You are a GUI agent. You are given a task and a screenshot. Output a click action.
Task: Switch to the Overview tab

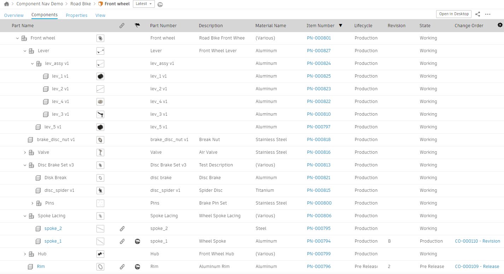(x=14, y=16)
